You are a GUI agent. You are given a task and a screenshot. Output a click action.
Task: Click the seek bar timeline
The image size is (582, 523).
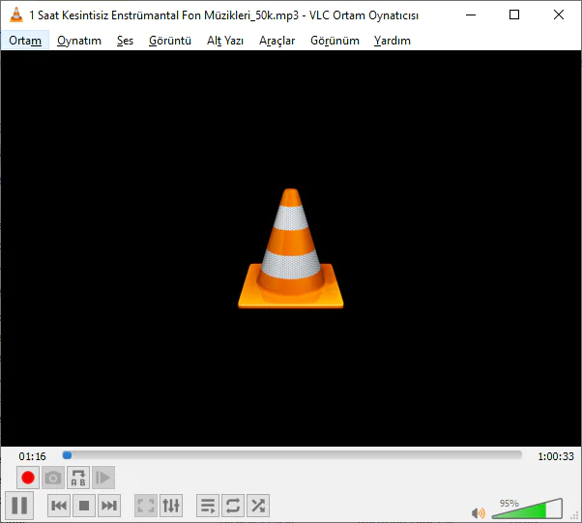tap(290, 455)
